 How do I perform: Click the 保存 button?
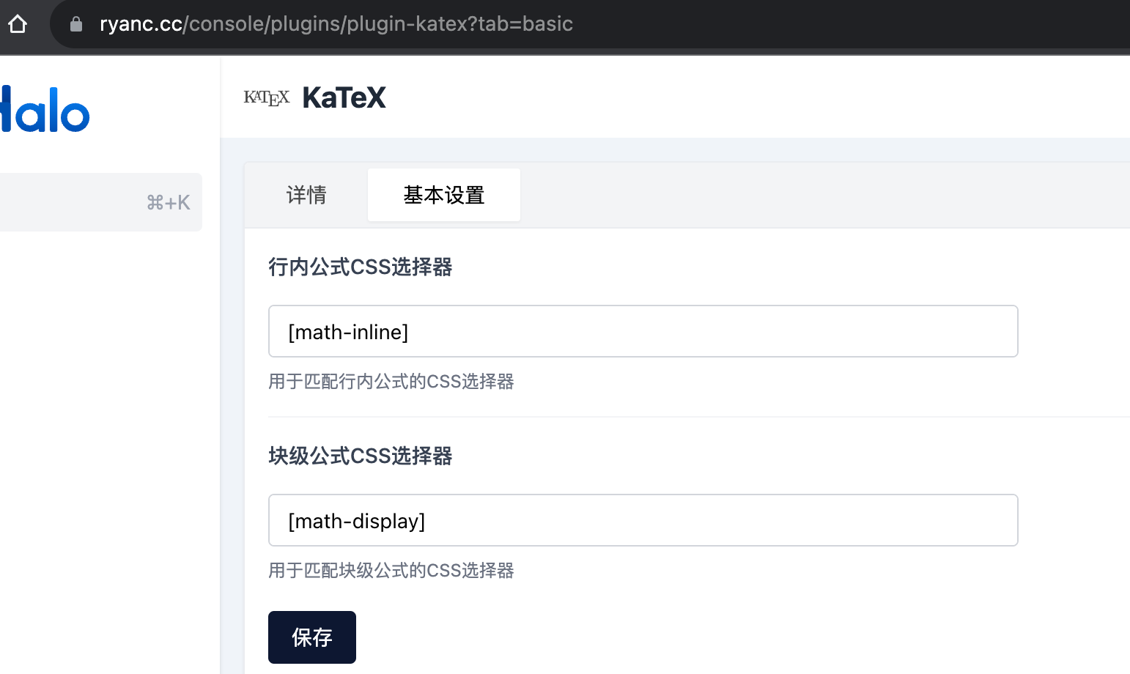[x=311, y=637]
